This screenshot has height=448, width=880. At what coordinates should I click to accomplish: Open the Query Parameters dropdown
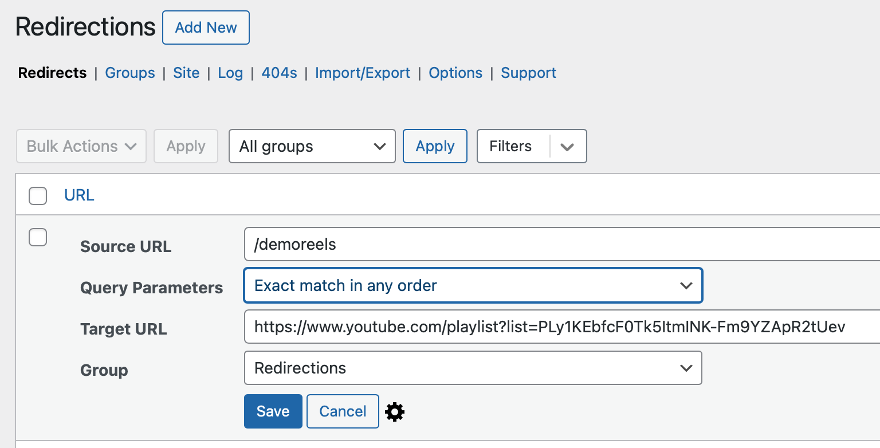point(473,285)
